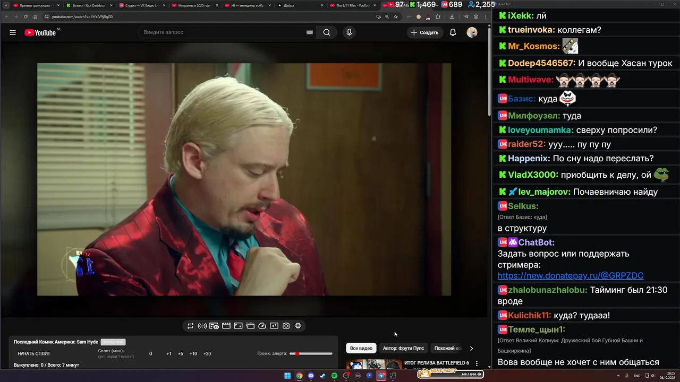Click the video player frame
680x382 pixels.
(x=244, y=179)
